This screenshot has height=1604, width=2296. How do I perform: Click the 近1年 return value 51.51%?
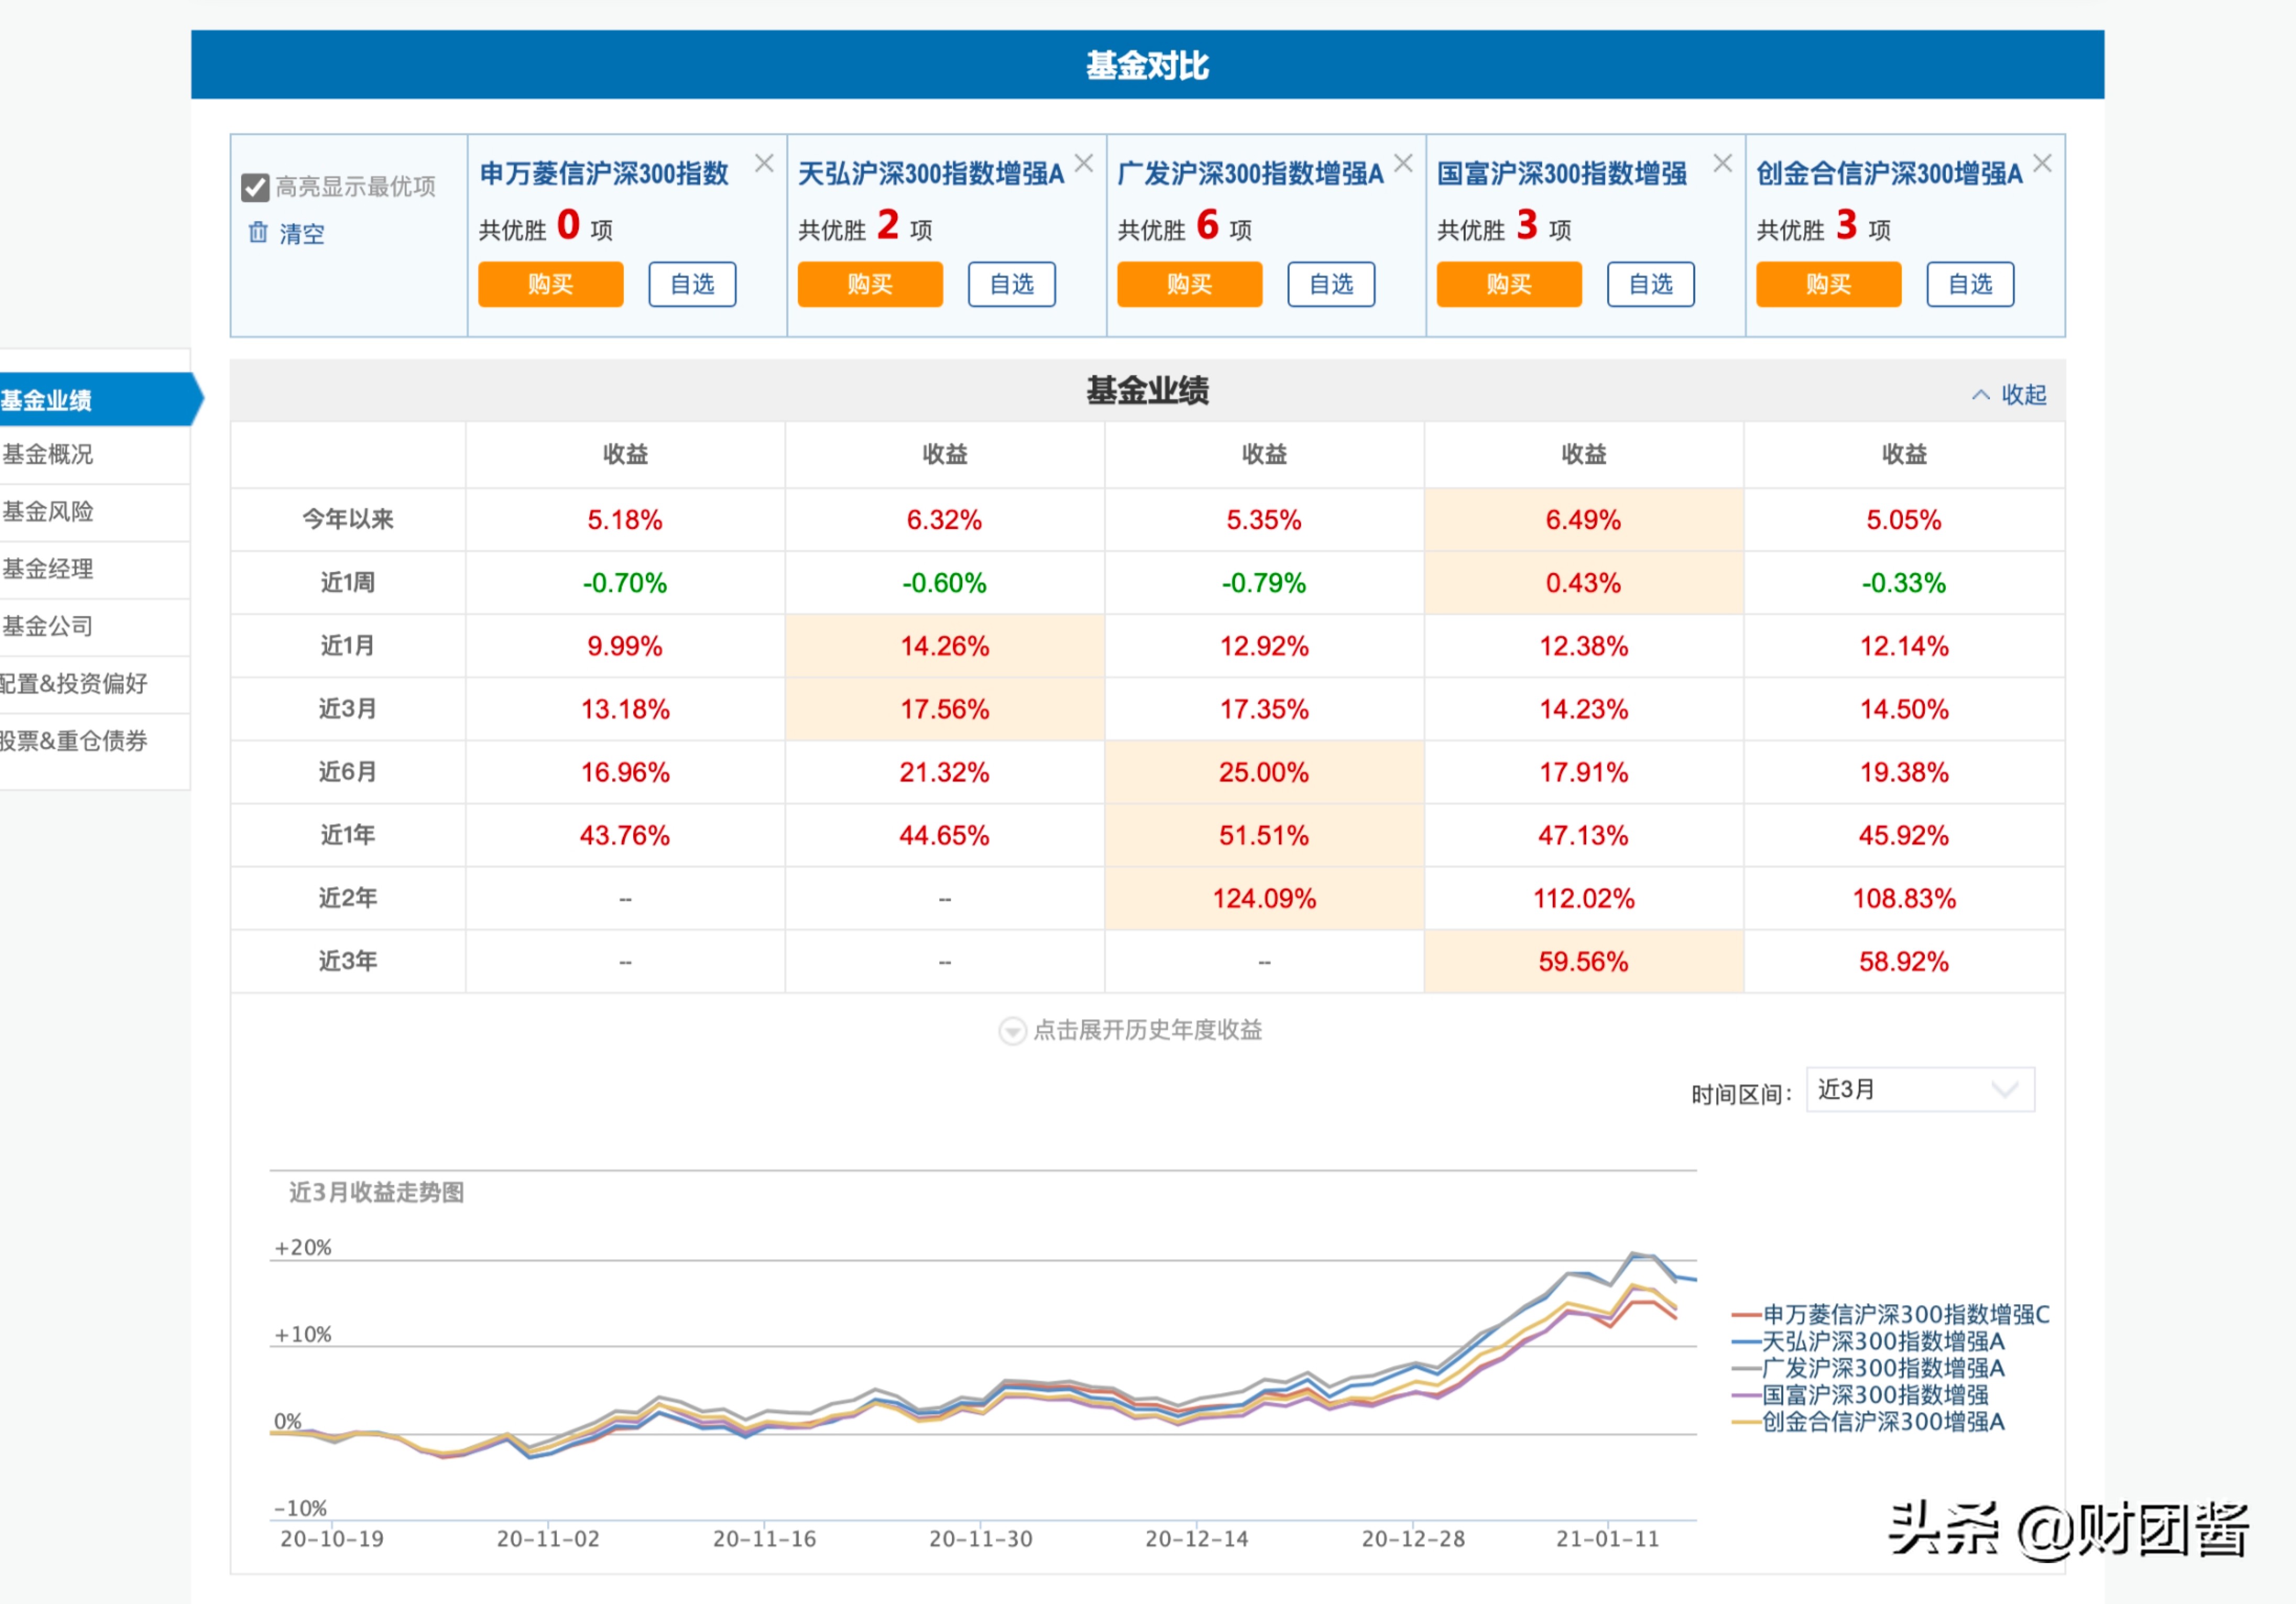point(1263,835)
